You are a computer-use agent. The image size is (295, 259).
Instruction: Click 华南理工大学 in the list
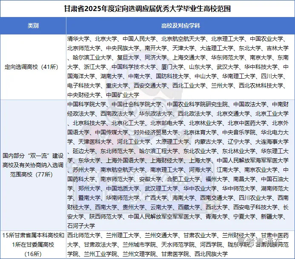click(239, 76)
